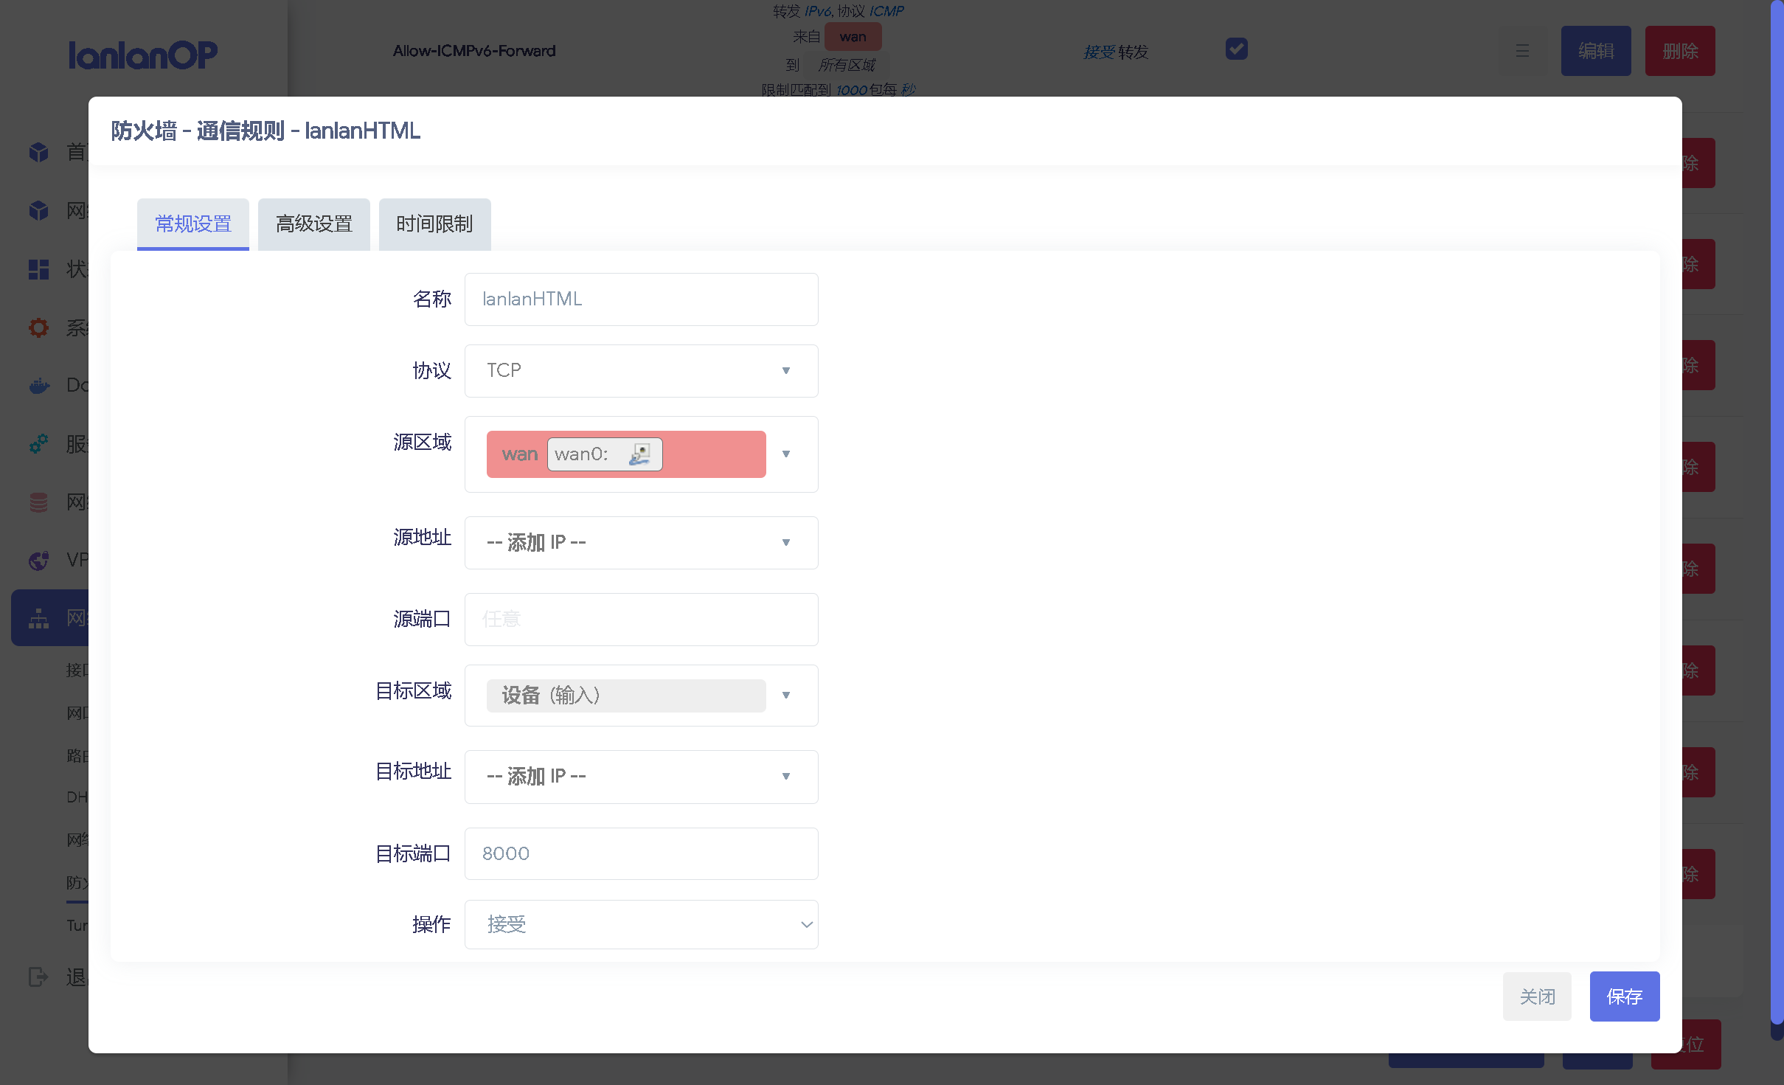The height and width of the screenshot is (1085, 1784).
Task: Click the network topology icon in sidebar
Action: pyautogui.click(x=38, y=618)
